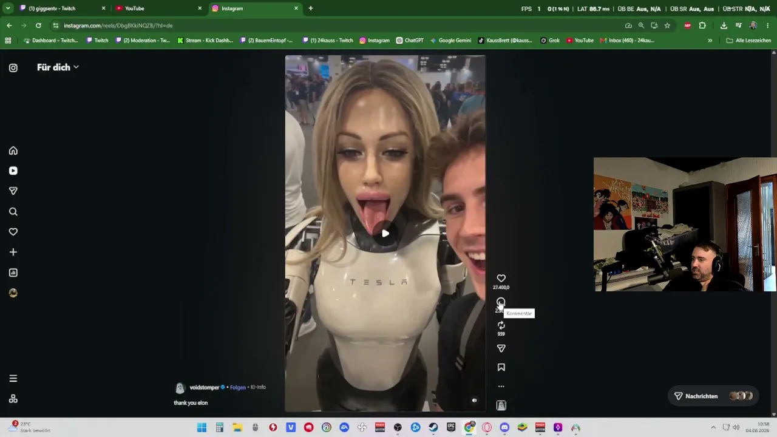Go to Instagram Home feed icon
The width and height of the screenshot is (777, 437).
[13, 151]
